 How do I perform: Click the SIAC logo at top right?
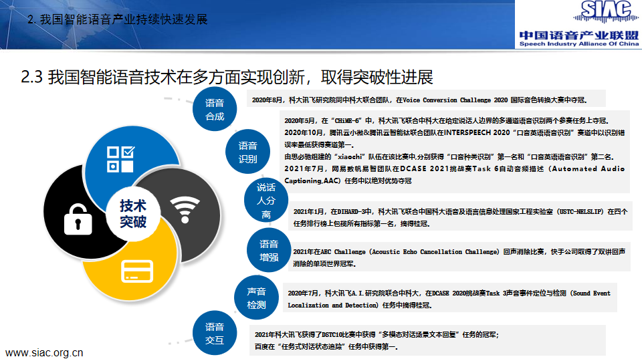point(606,11)
